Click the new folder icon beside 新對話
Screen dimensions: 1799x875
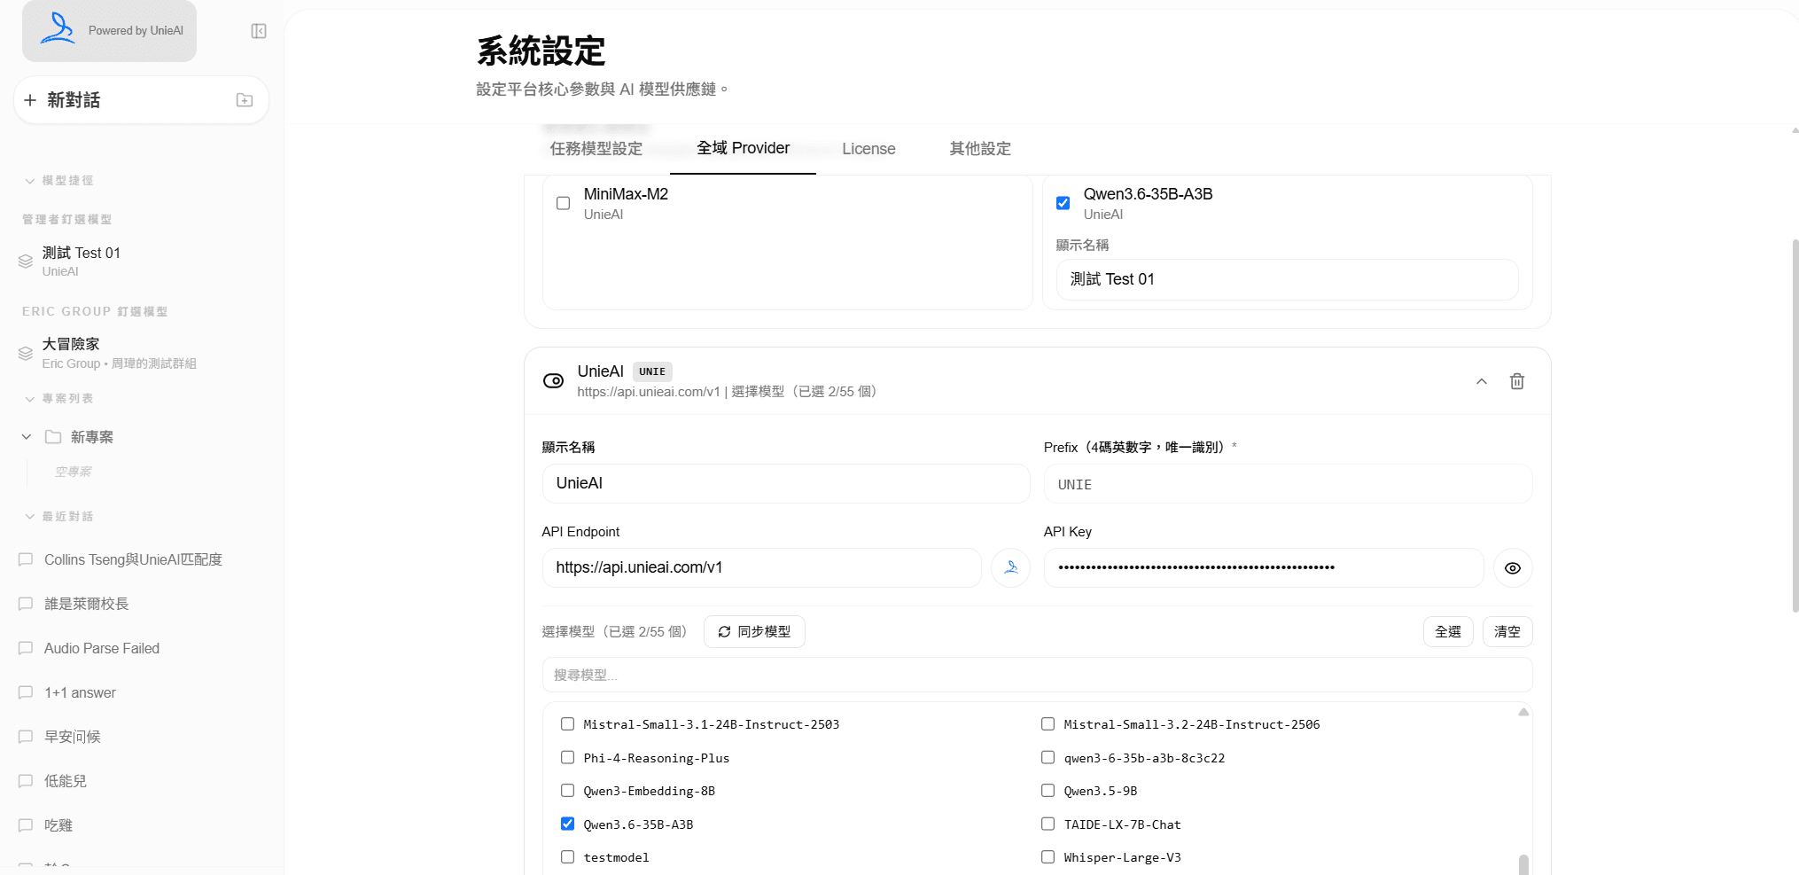click(245, 100)
